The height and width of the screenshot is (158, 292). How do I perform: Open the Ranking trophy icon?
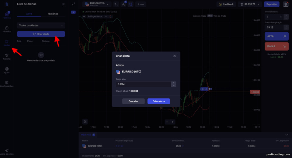pyautogui.click(x=7, y=57)
